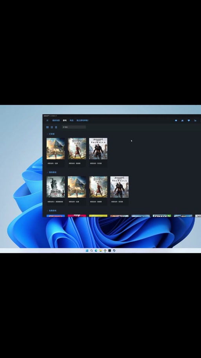
Task: Open the Windows Start menu
Action: 87,250
